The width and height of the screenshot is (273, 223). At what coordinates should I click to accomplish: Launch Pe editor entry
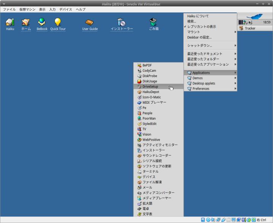coord(159,108)
